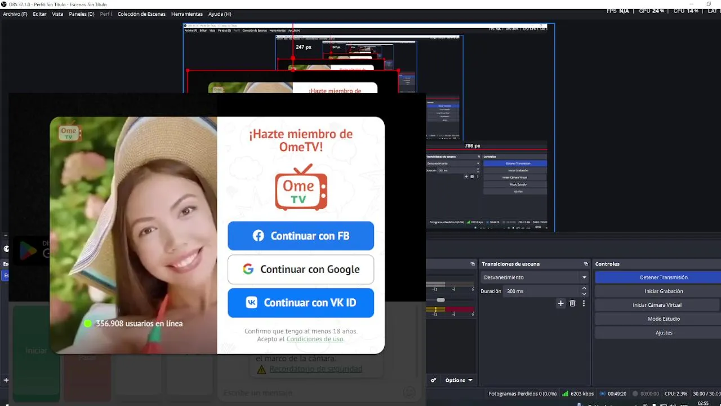
Task: Add a new scene transition
Action: tap(560, 303)
